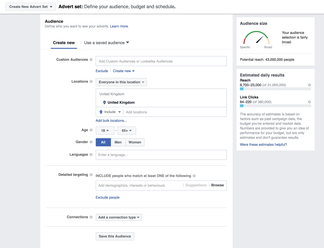Click the info icon beside Custom Audiences
Viewport: 324px width, 248px height.
(x=91, y=60)
